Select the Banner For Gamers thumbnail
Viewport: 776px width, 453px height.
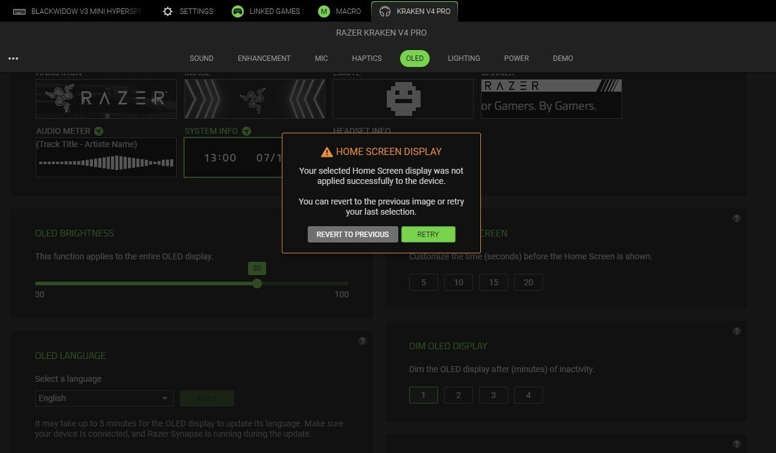[x=552, y=99]
